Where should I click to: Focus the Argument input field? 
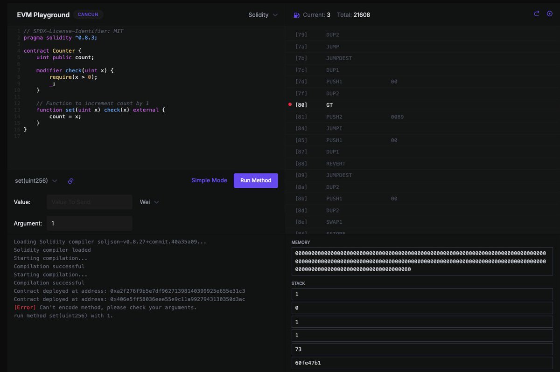point(90,223)
